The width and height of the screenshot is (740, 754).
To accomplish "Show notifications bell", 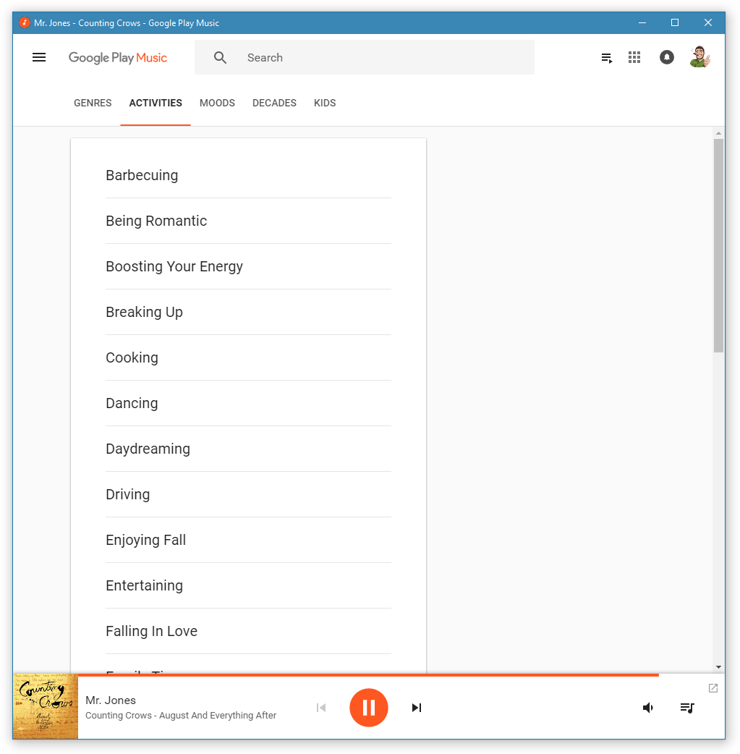I will 667,58.
